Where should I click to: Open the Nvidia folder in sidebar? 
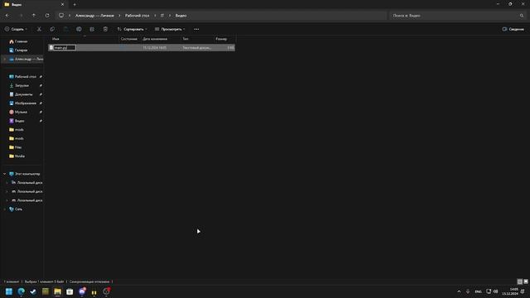pos(20,156)
